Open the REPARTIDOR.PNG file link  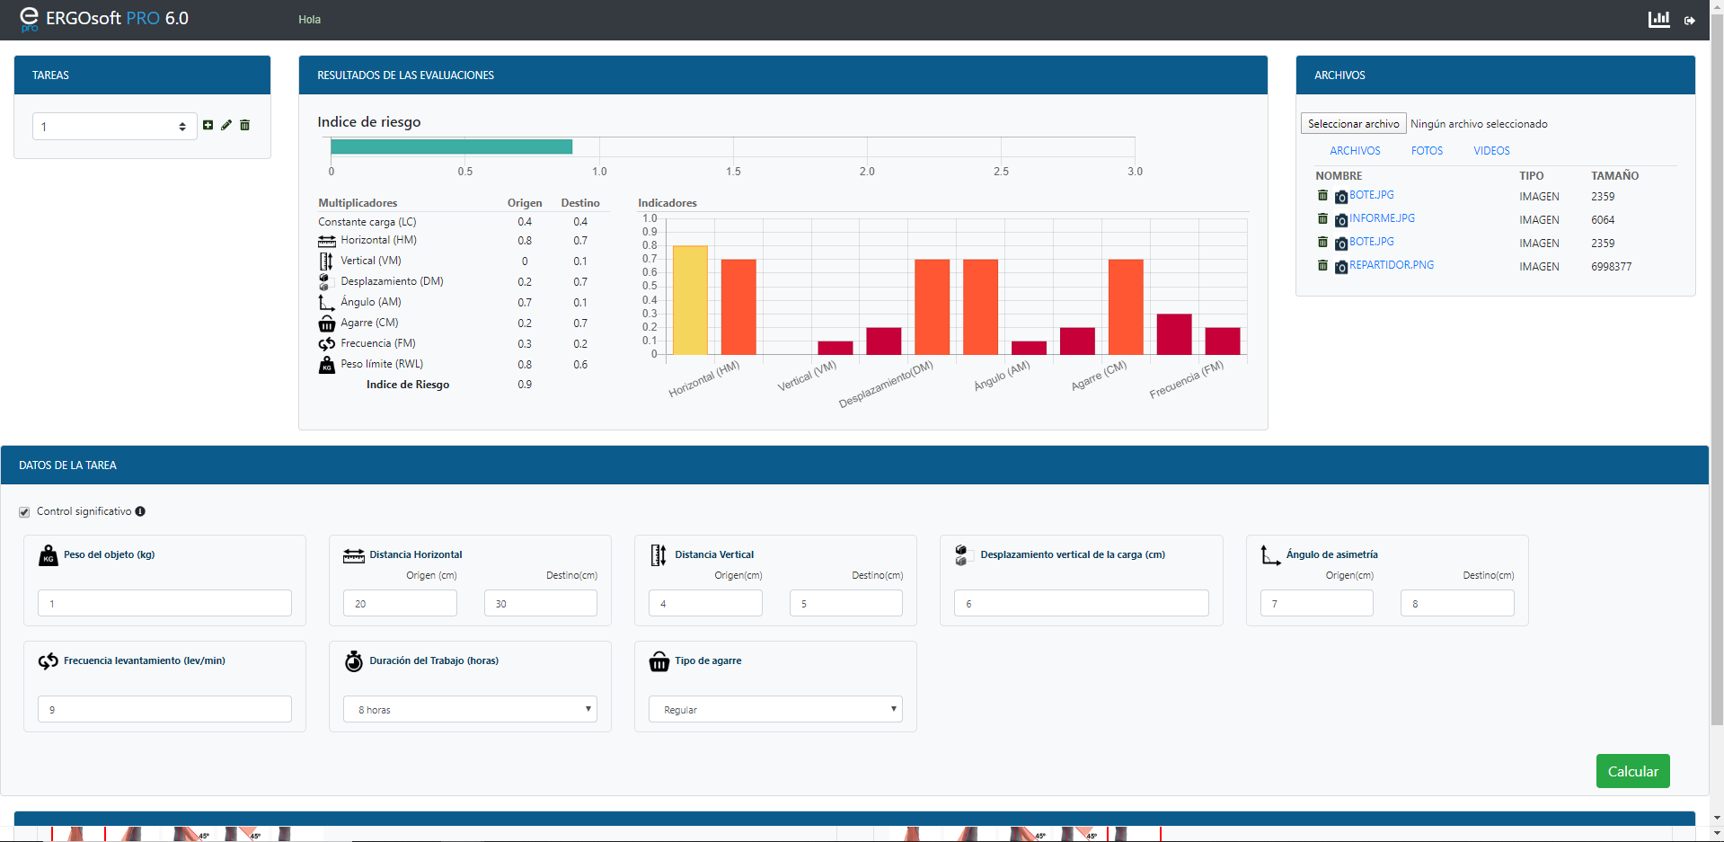click(x=1392, y=265)
